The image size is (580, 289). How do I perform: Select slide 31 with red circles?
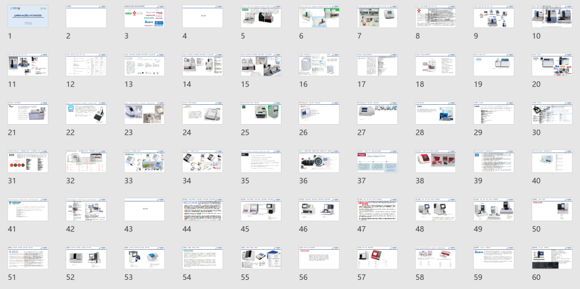[x=27, y=162]
